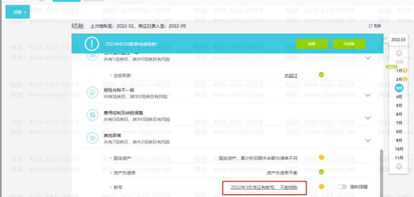The height and width of the screenshot is (197, 414).
Task: Click the 固定资产 row label
Action: pos(122,158)
